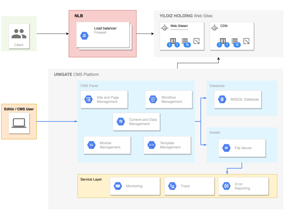The image size is (284, 210).
Task: Click the gear icon beside Web Siteleri
Action: point(165,28)
